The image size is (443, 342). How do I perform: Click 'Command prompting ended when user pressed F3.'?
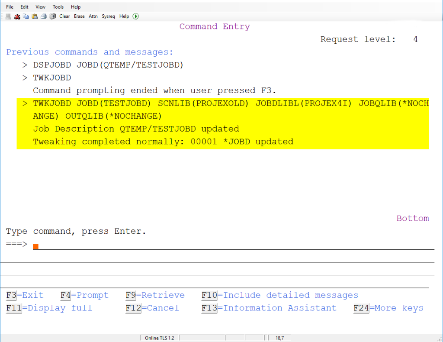pos(154,90)
